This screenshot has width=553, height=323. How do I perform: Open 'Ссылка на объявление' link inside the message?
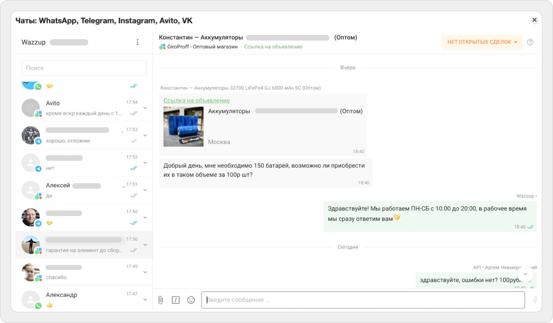tap(197, 101)
